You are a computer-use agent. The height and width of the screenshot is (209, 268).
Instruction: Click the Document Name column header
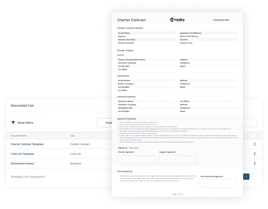click(x=19, y=136)
